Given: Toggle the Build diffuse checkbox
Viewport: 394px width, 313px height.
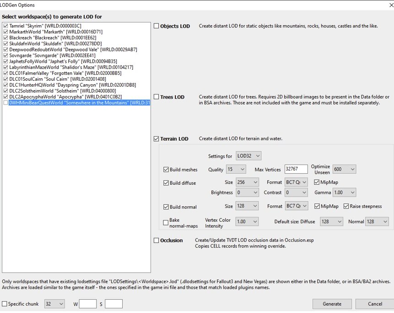Looking at the screenshot, I should 166,183.
